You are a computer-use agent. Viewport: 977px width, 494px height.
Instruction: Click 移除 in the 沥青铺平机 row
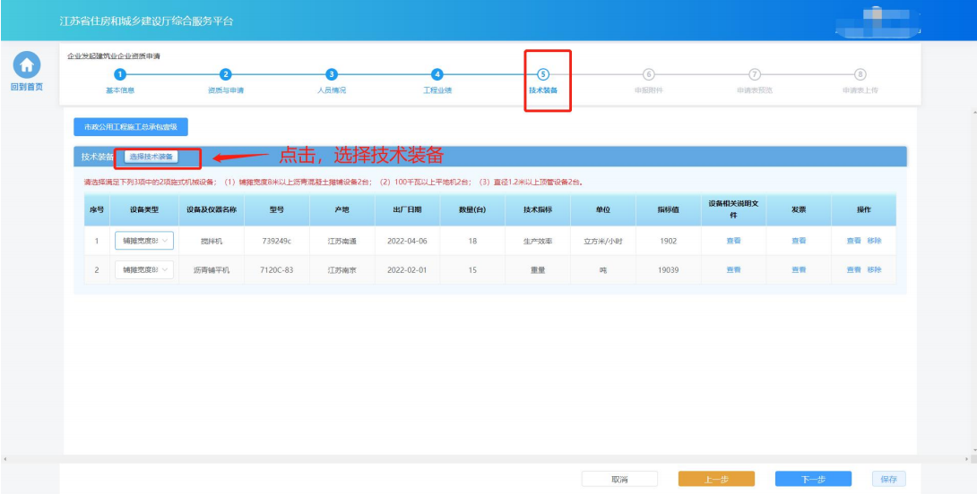[874, 270]
